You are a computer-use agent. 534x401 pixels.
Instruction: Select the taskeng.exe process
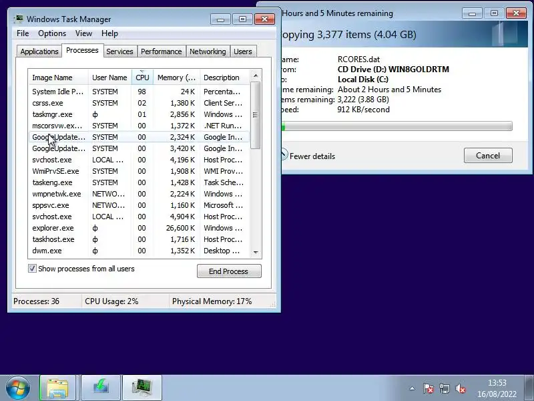tap(139, 182)
